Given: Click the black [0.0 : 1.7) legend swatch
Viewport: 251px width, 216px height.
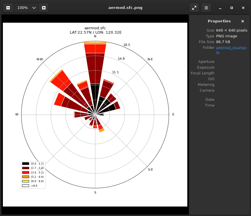Looking at the screenshot, I should (x=26, y=163).
